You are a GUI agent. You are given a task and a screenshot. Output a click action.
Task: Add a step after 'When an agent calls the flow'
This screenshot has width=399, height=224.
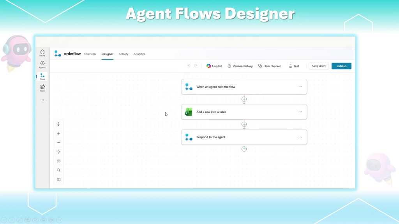pos(244,99)
